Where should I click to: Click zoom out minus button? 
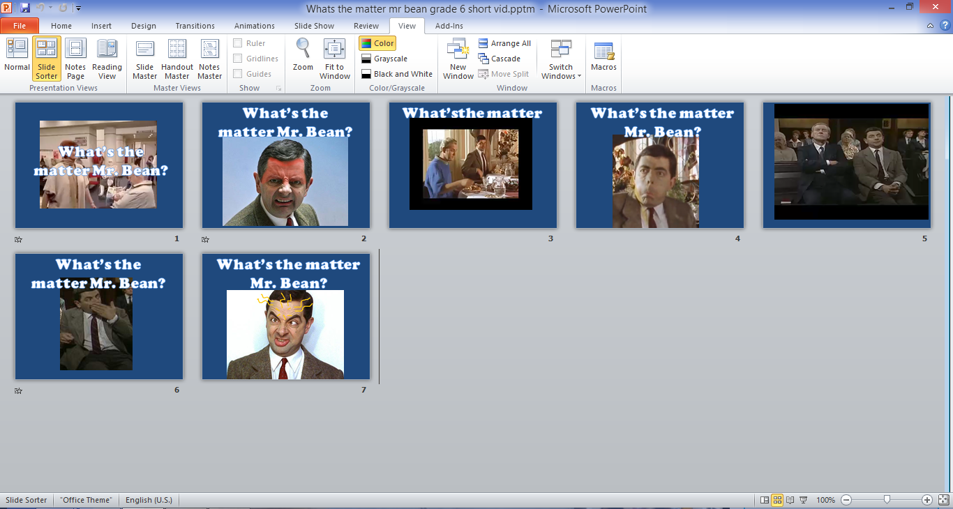(x=846, y=500)
